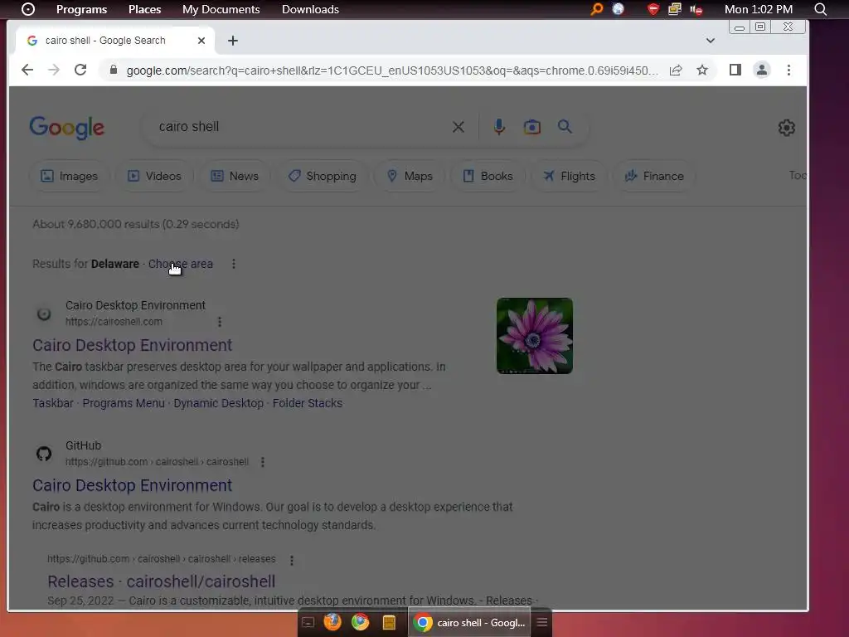The image size is (849, 637).
Task: Filter results by Finance
Action: point(655,176)
